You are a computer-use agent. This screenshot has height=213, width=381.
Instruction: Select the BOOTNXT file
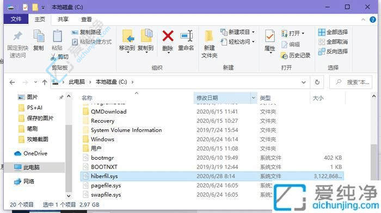[x=104, y=167]
